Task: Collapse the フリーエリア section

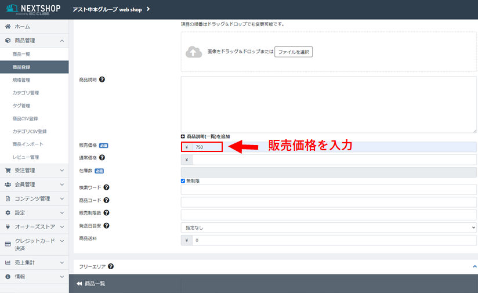Action: (473, 266)
